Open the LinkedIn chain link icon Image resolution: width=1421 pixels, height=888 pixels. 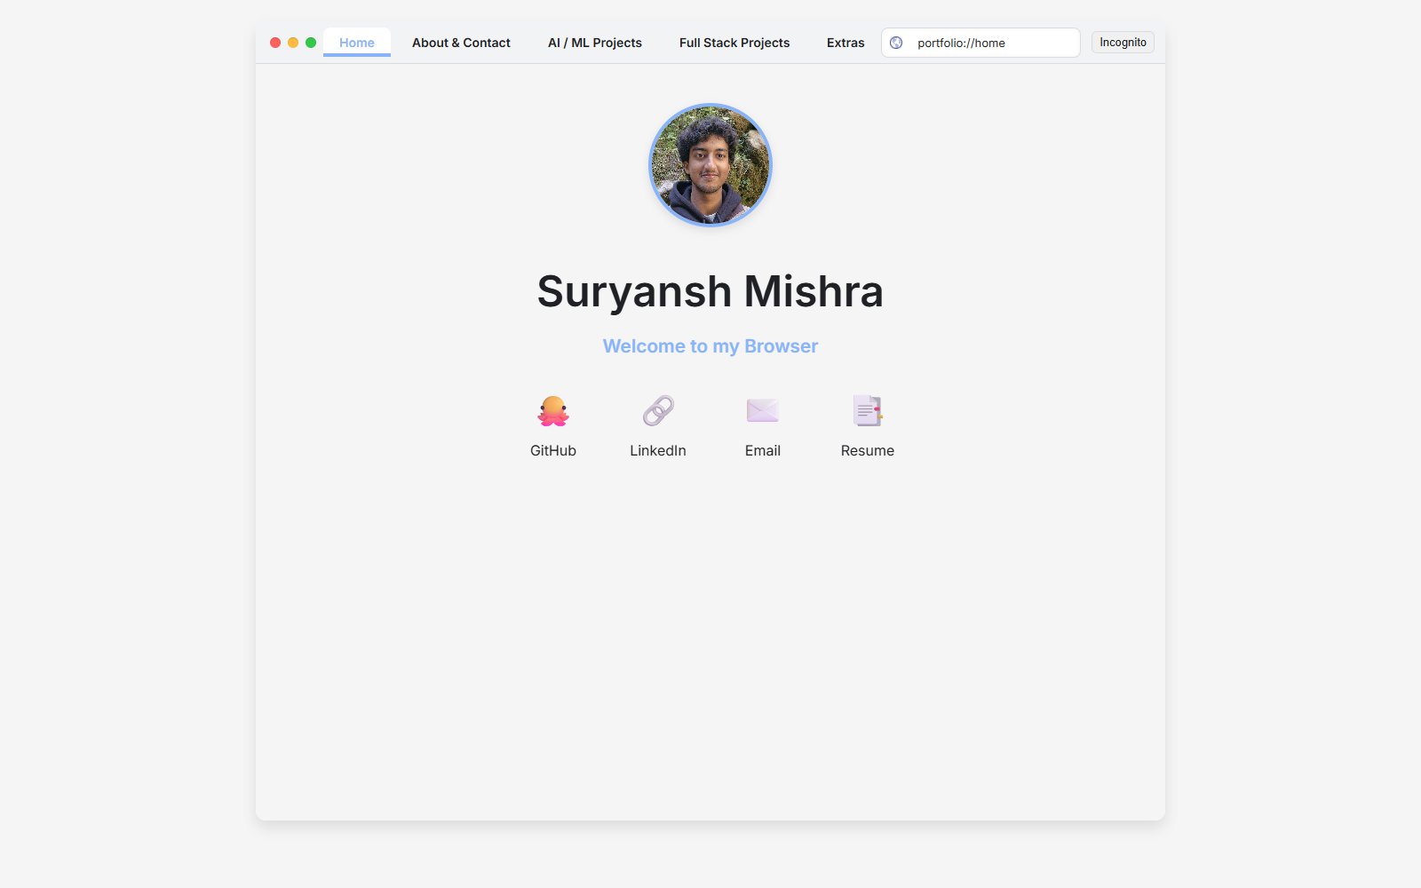[x=658, y=411]
